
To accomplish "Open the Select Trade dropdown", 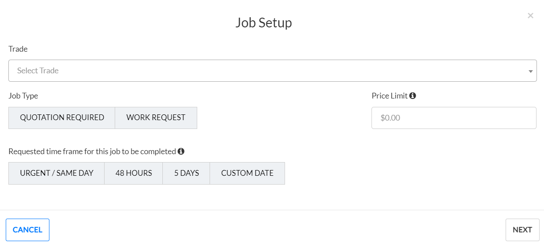I will coord(265,71).
